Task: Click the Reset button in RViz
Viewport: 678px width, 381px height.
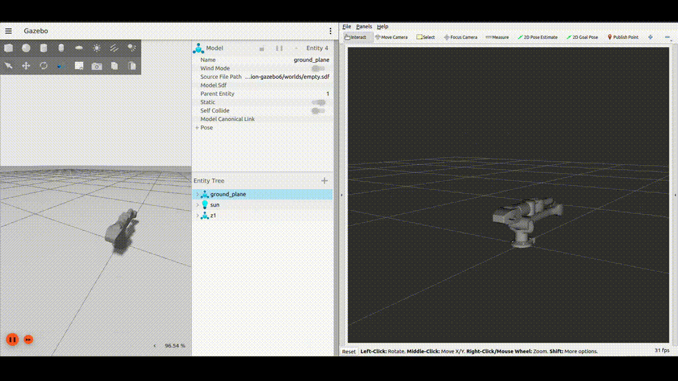Action: (349, 352)
